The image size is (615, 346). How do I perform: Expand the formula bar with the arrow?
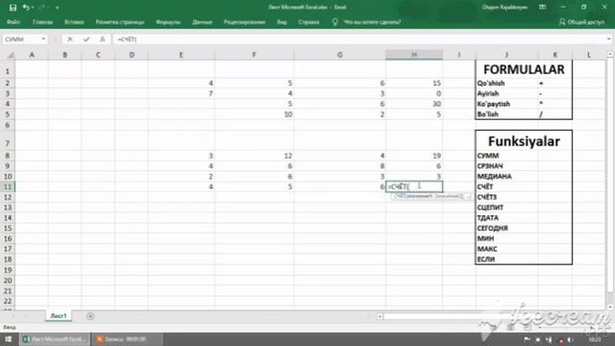[x=608, y=39]
